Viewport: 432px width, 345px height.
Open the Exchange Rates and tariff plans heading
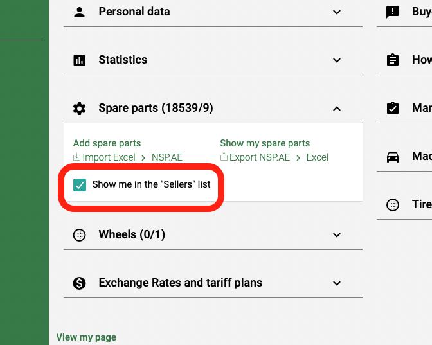click(180, 283)
